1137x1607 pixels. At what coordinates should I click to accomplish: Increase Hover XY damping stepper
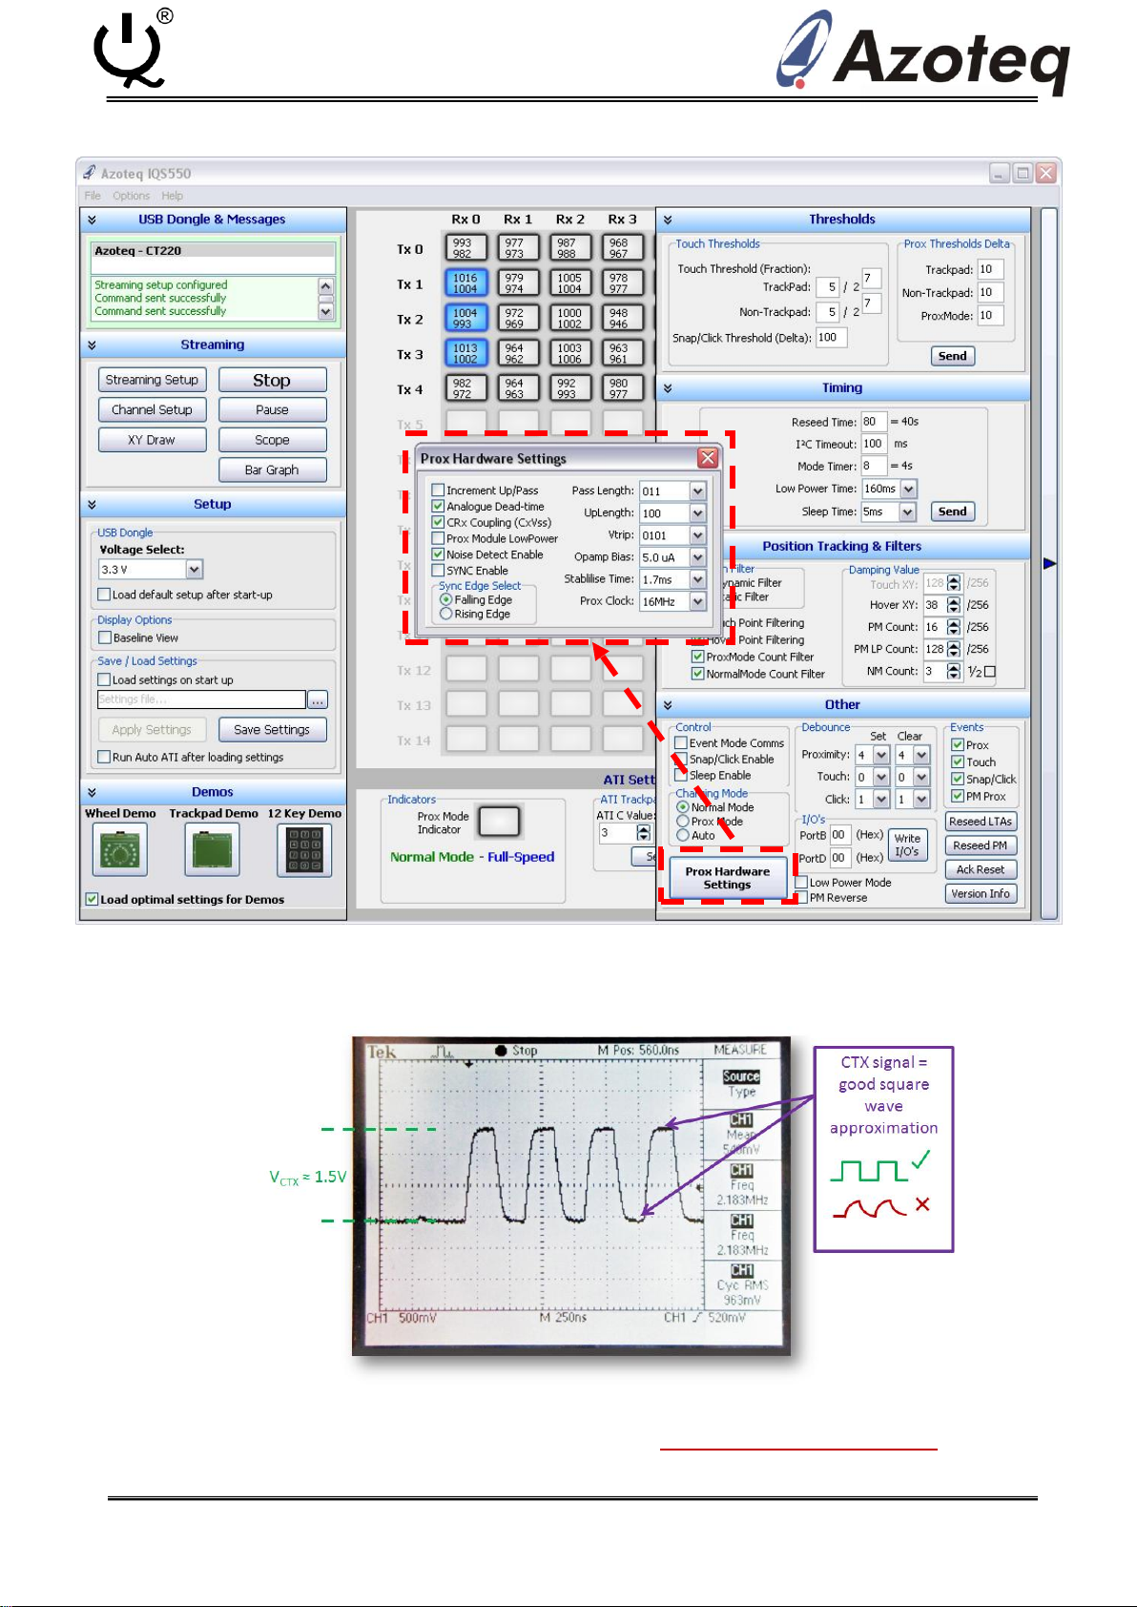click(954, 601)
